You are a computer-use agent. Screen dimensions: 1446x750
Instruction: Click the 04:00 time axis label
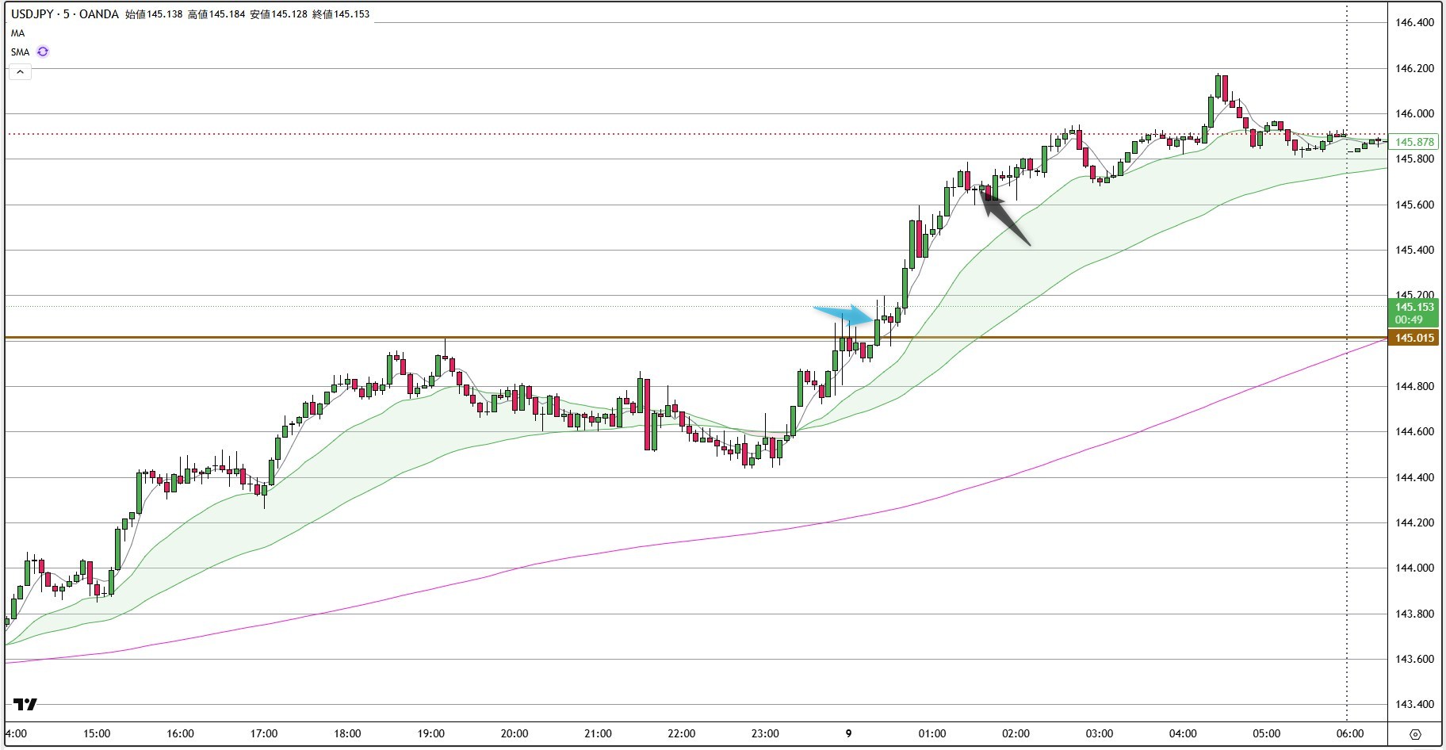pos(1183,733)
